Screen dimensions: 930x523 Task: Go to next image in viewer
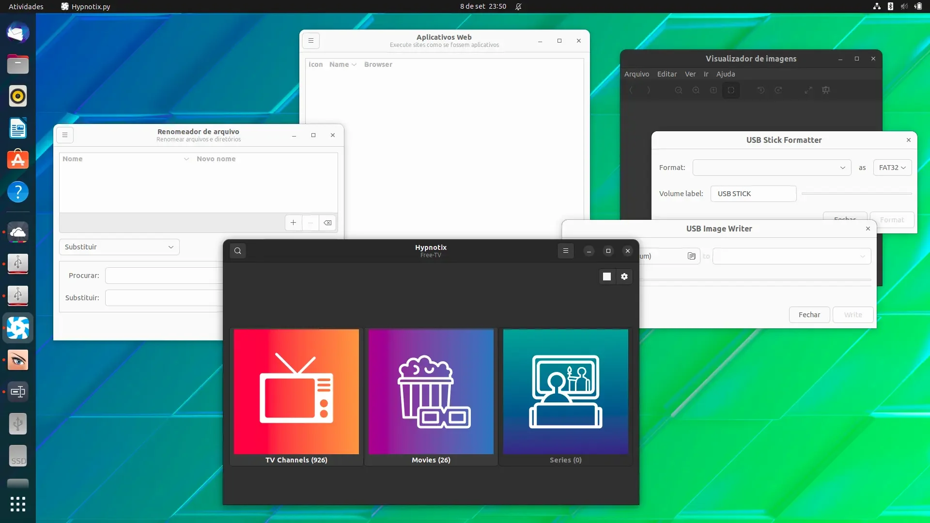tap(649, 90)
